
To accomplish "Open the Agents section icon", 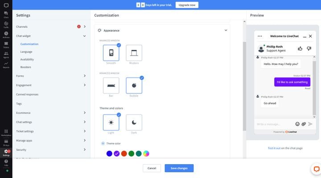I will pos(6,55).
